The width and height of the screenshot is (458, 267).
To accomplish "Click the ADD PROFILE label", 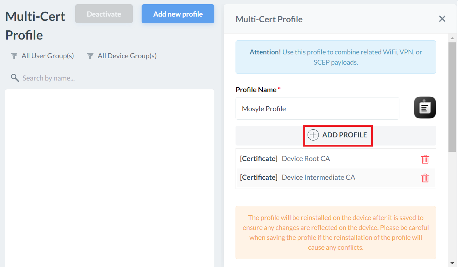I will tap(344, 135).
